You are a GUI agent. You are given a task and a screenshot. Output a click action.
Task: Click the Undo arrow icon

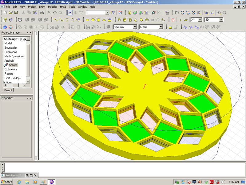55,13
